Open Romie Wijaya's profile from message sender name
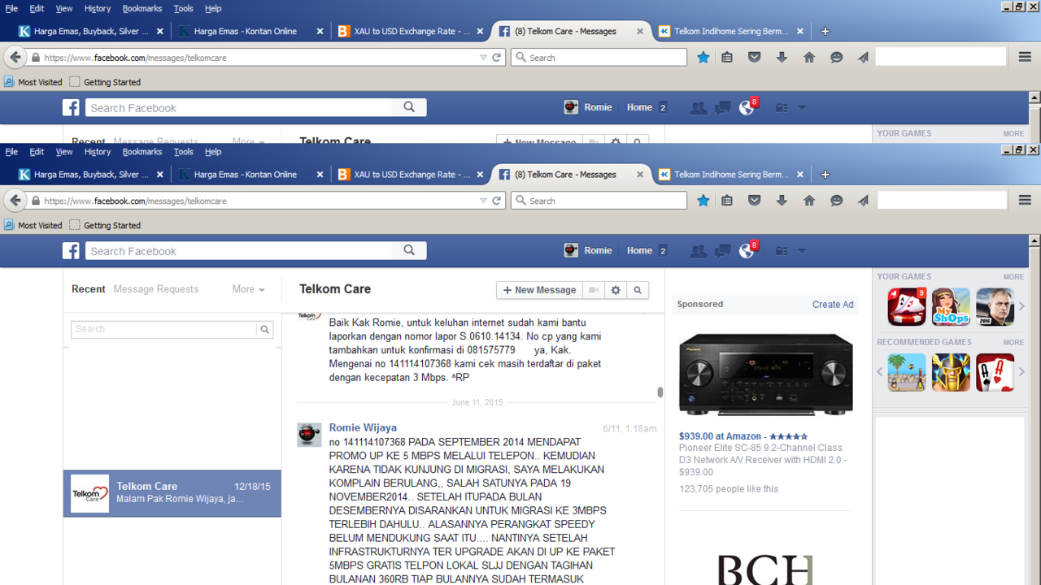Viewport: 1041px width, 585px height. click(x=363, y=427)
